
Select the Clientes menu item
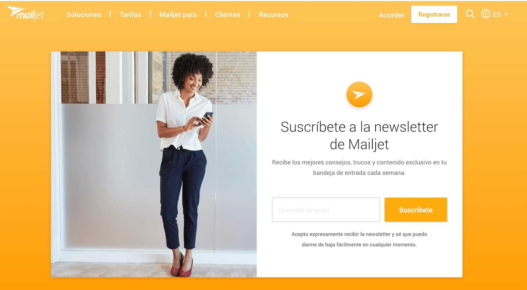pos(227,15)
